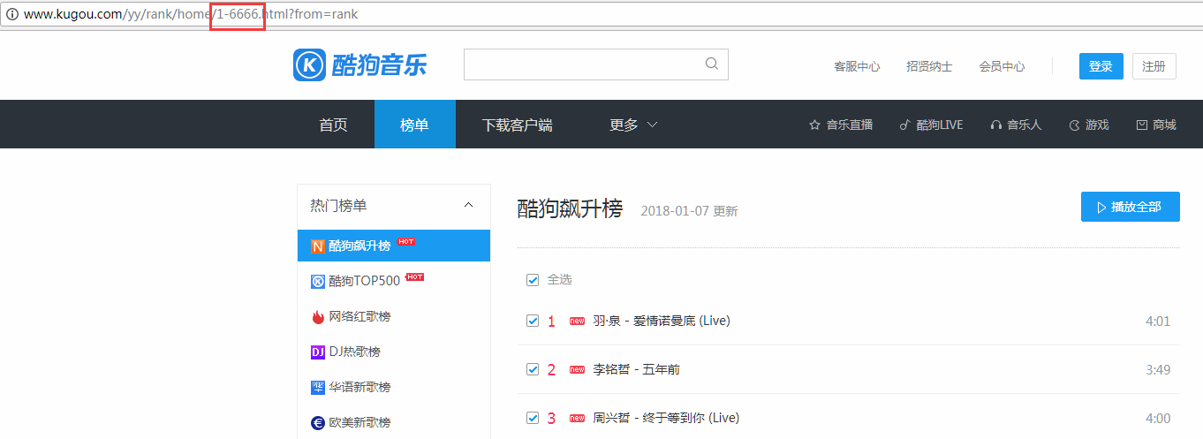1203x439 pixels.
Task: Collapse the 热门榜单 section
Action: pos(469,206)
